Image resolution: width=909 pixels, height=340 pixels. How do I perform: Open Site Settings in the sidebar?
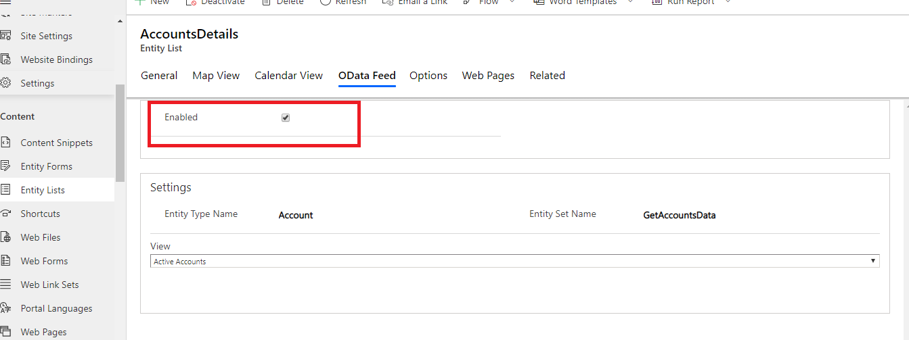pos(46,36)
